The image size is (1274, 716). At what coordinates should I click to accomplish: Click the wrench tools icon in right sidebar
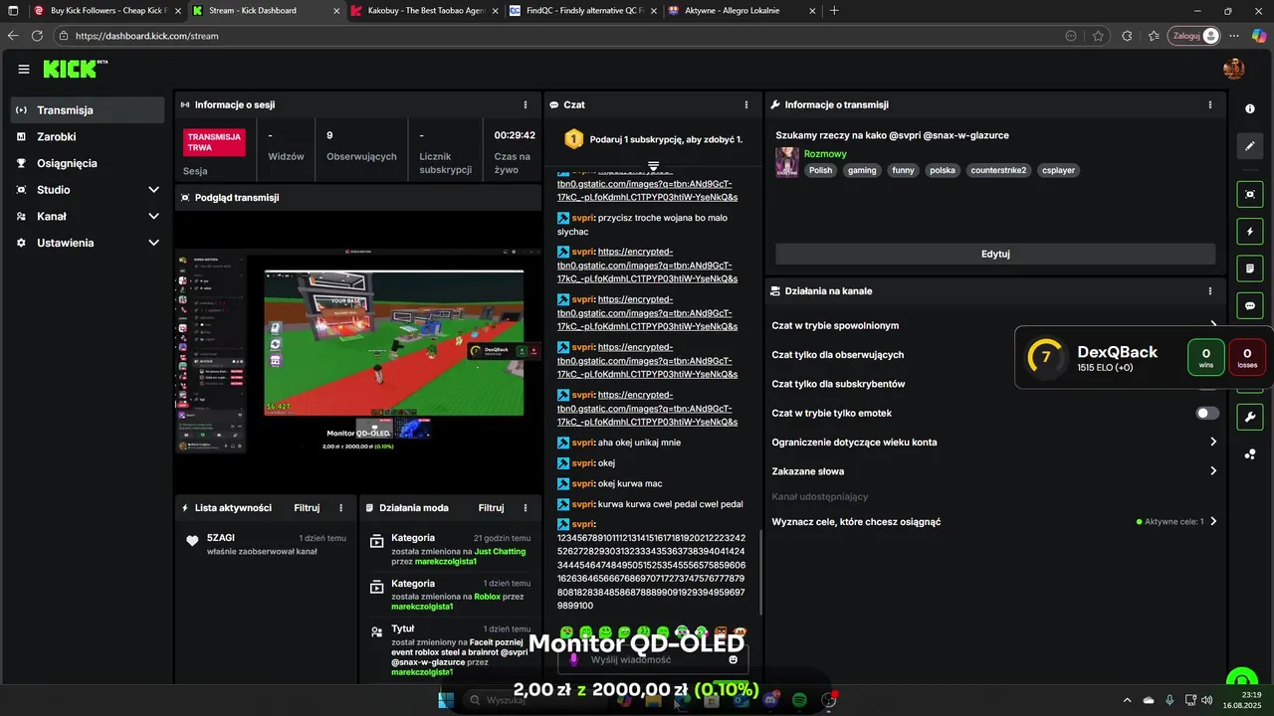[1250, 416]
